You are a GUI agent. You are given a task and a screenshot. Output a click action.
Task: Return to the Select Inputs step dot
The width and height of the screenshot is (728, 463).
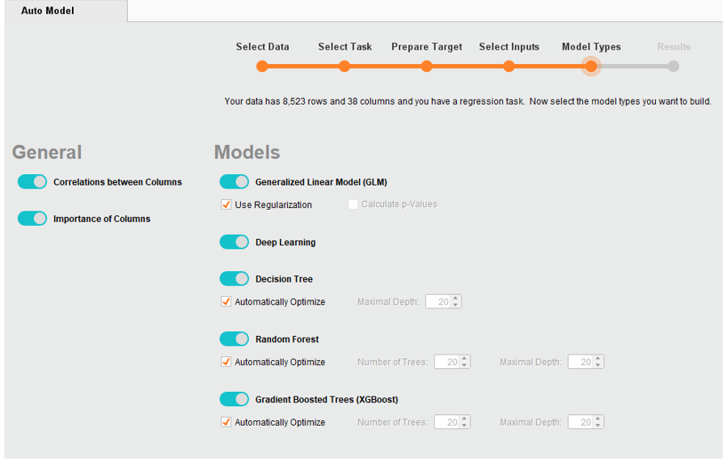508,67
